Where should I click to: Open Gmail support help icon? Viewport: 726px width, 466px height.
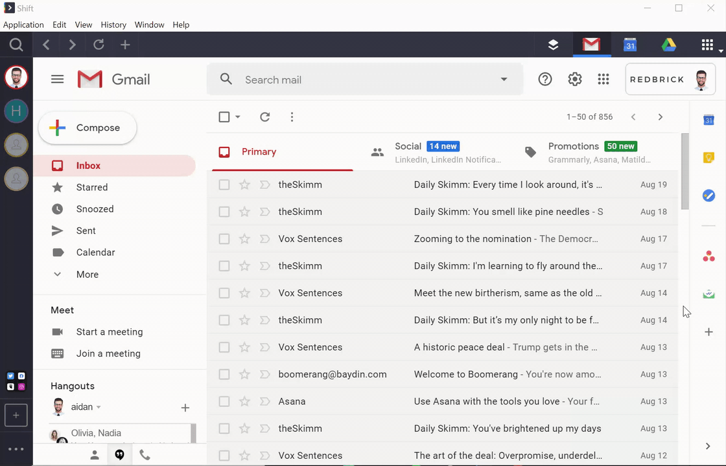[x=545, y=80]
